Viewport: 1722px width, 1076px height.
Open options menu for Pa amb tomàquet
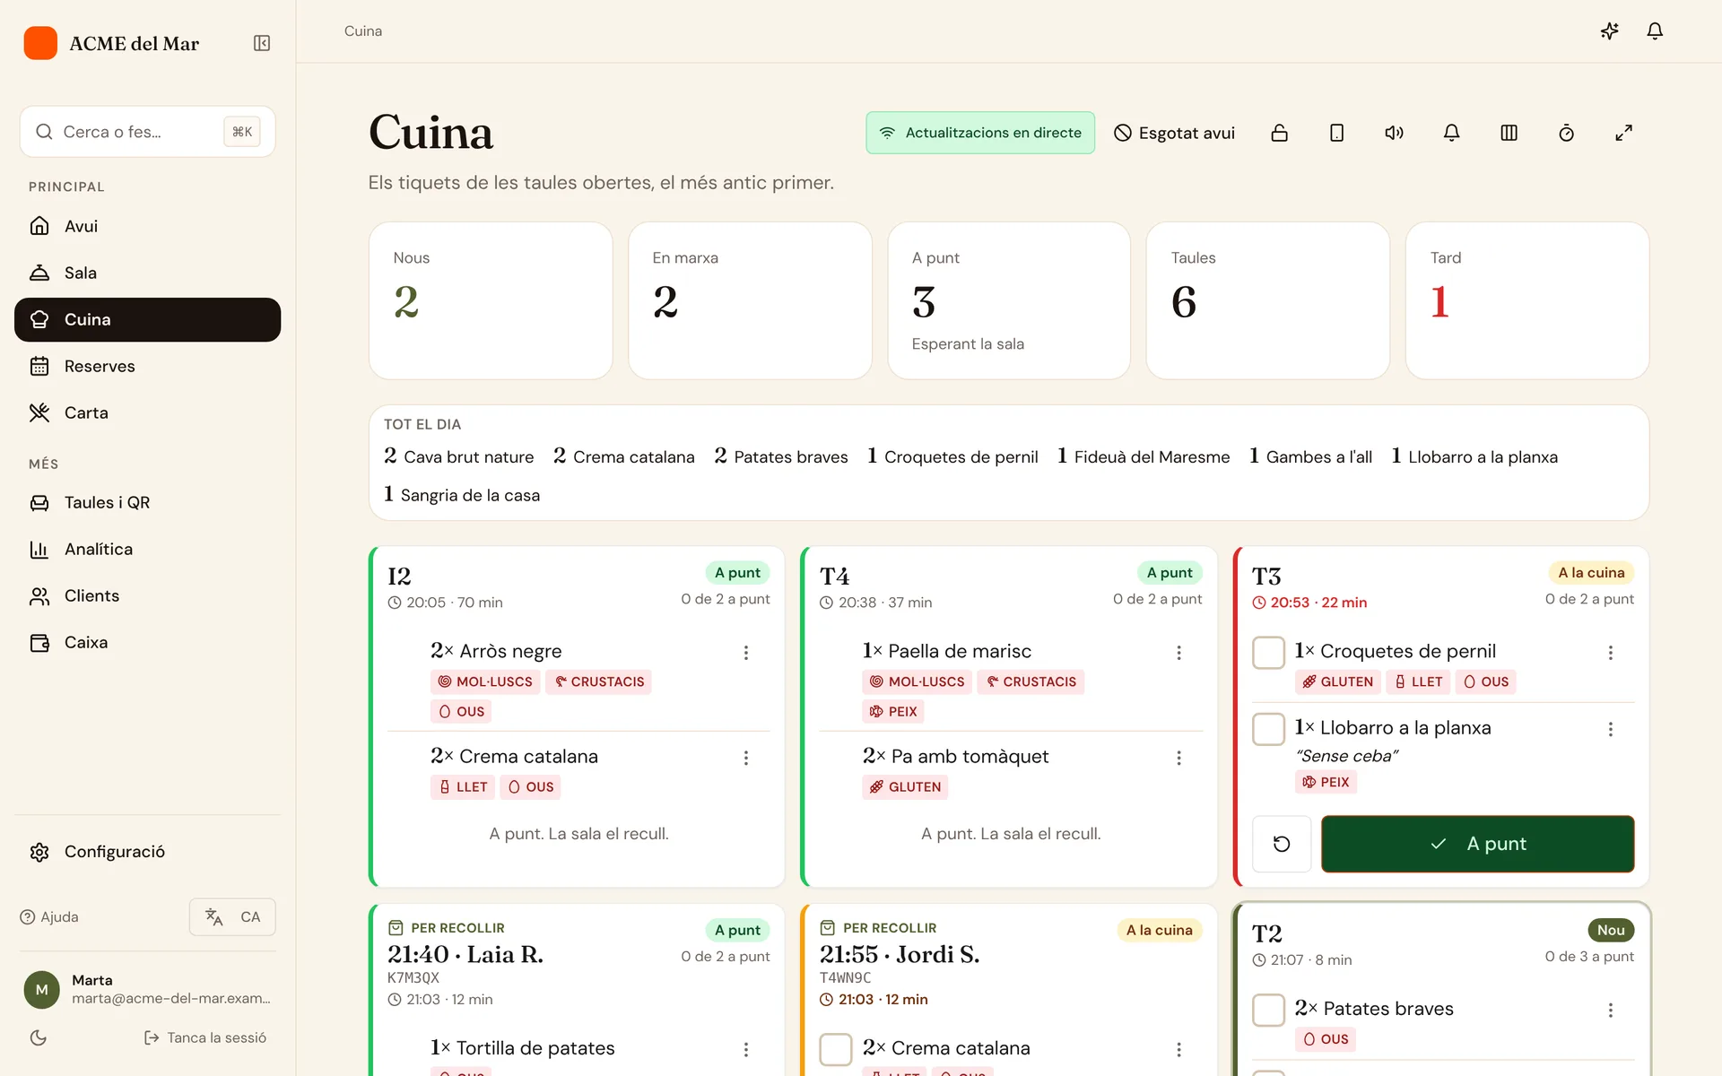[x=1178, y=758]
